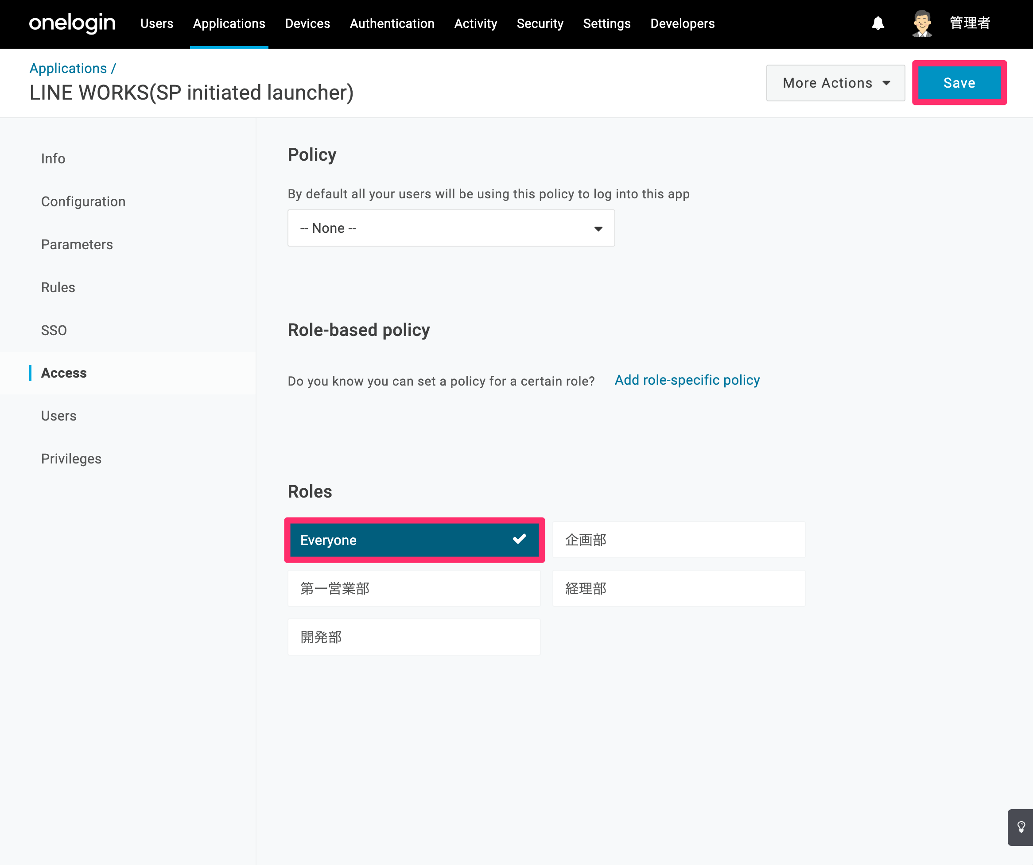Switch to the Configuration tab
This screenshot has width=1033, height=865.
click(x=83, y=201)
